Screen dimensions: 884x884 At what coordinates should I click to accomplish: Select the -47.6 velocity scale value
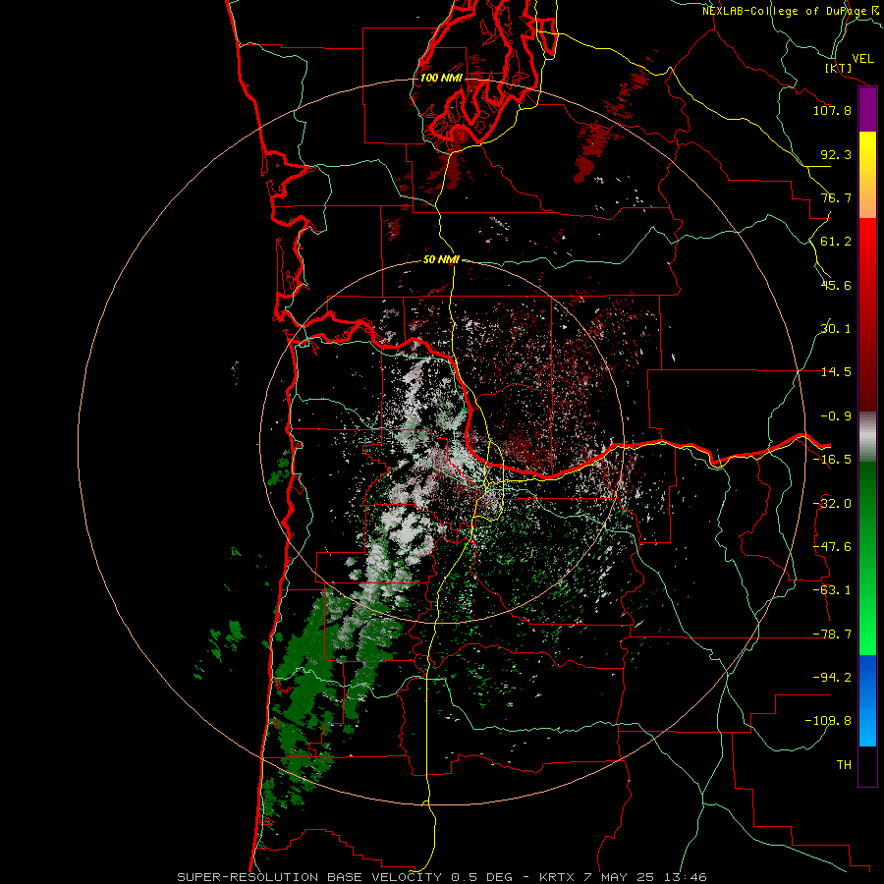(x=832, y=547)
